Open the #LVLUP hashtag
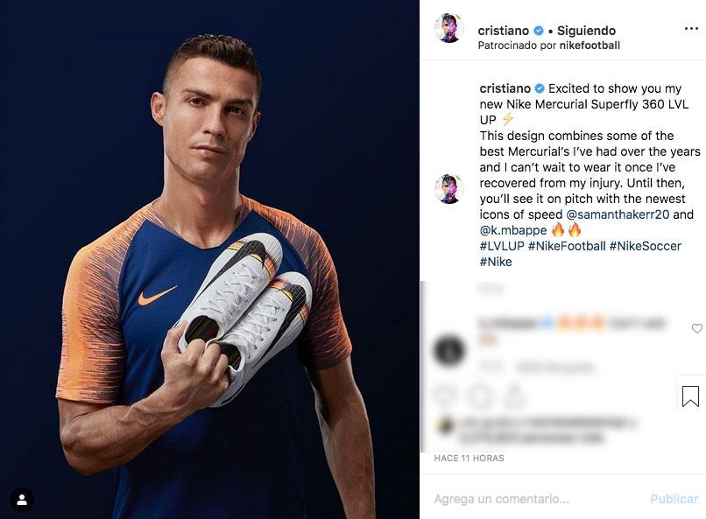The width and height of the screenshot is (706, 519). click(x=502, y=246)
